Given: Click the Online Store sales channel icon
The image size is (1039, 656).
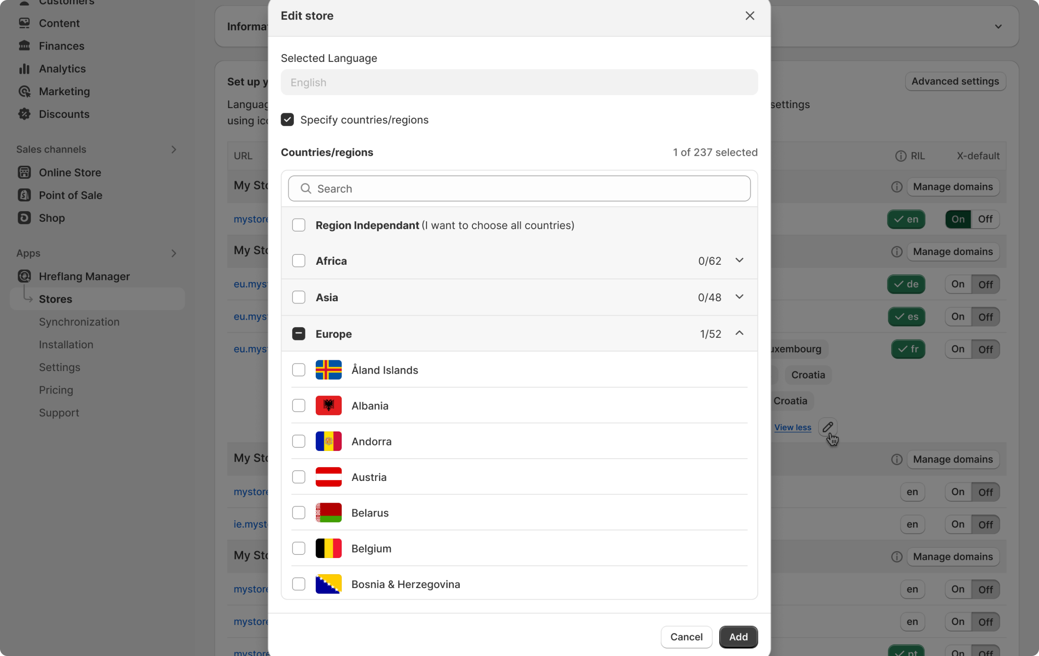Looking at the screenshot, I should [x=24, y=171].
